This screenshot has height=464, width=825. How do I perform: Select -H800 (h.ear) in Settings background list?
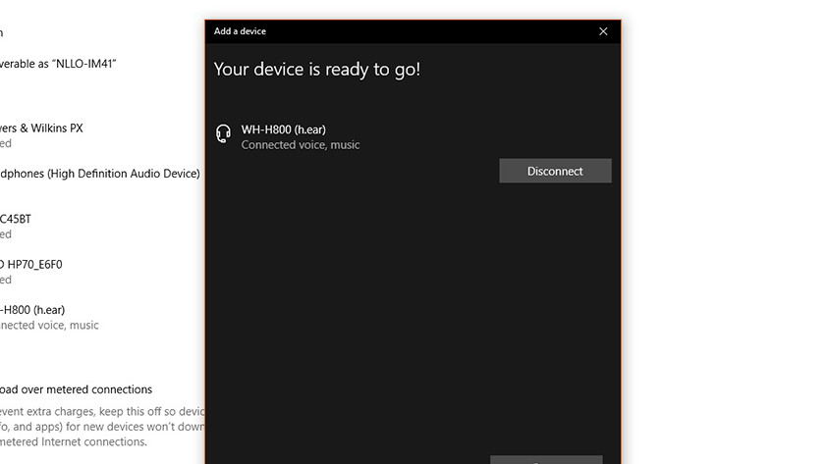(32, 310)
